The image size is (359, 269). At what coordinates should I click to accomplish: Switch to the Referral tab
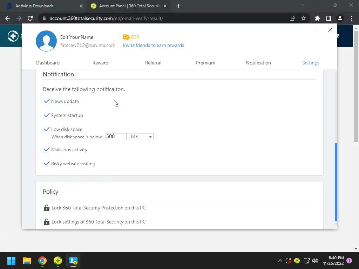click(153, 63)
